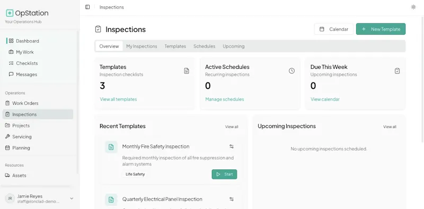Switch theme with the sun icon
Image resolution: width=424 pixels, height=209 pixels.
(x=413, y=7)
